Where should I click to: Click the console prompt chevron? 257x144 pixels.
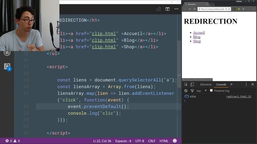click(x=185, y=101)
